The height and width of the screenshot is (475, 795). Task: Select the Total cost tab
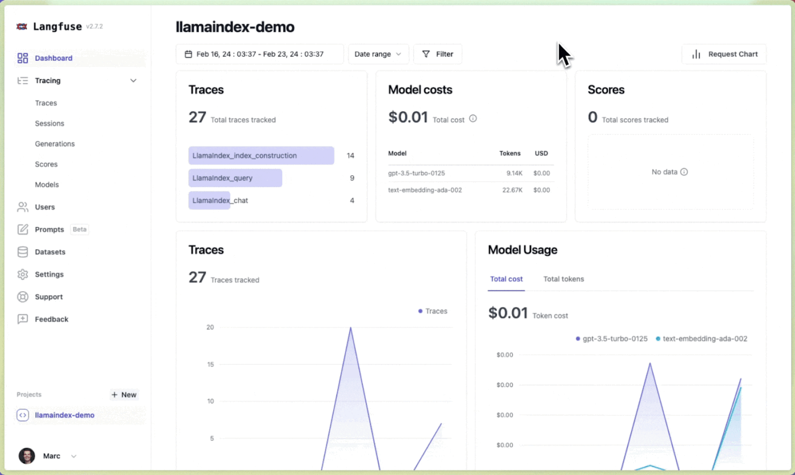pos(506,279)
